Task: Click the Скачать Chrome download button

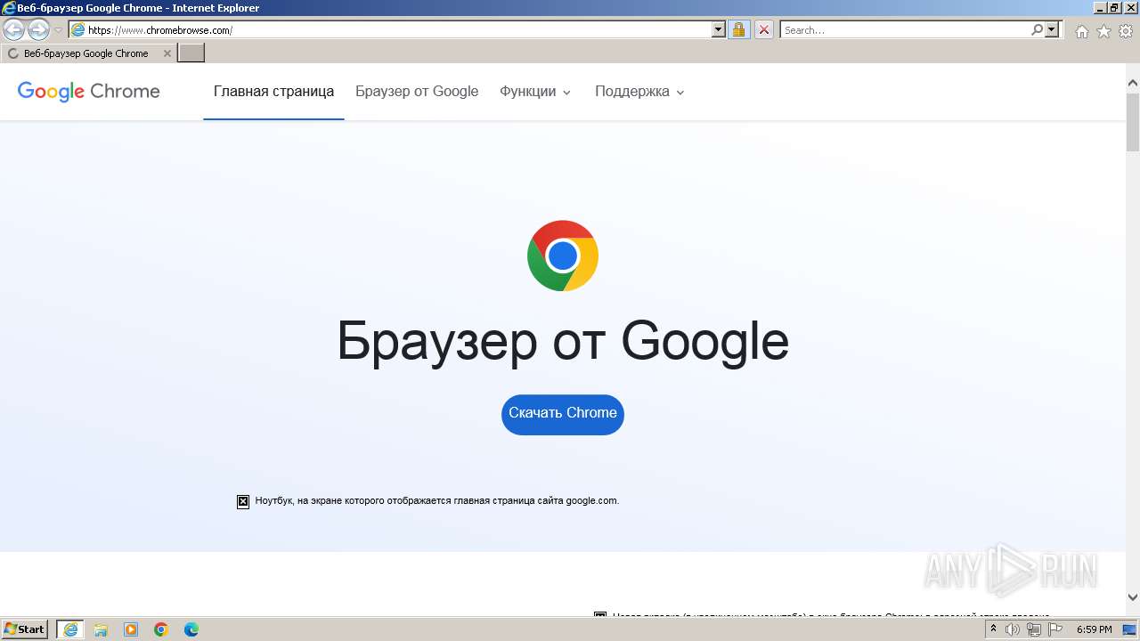Action: pyautogui.click(x=563, y=414)
